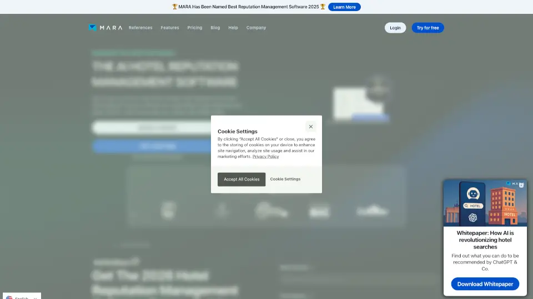Screen dimensions: 533x299
Task: Click the MARA logo in the navbar
Action: pos(105,28)
